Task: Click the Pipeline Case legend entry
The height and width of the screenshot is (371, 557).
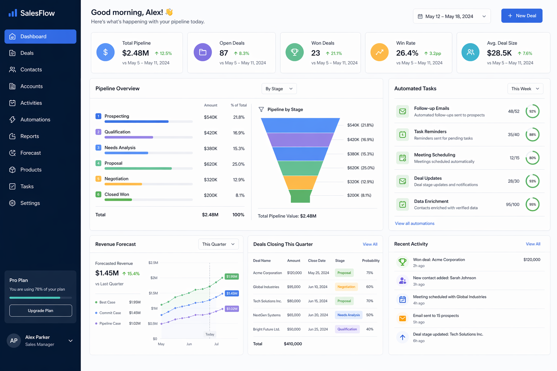Action: pyautogui.click(x=117, y=324)
